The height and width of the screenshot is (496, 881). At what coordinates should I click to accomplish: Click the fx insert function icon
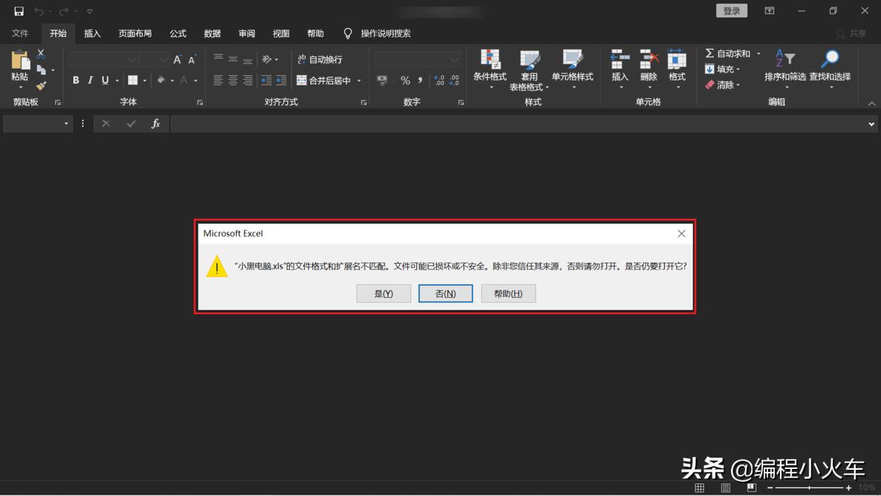point(156,123)
